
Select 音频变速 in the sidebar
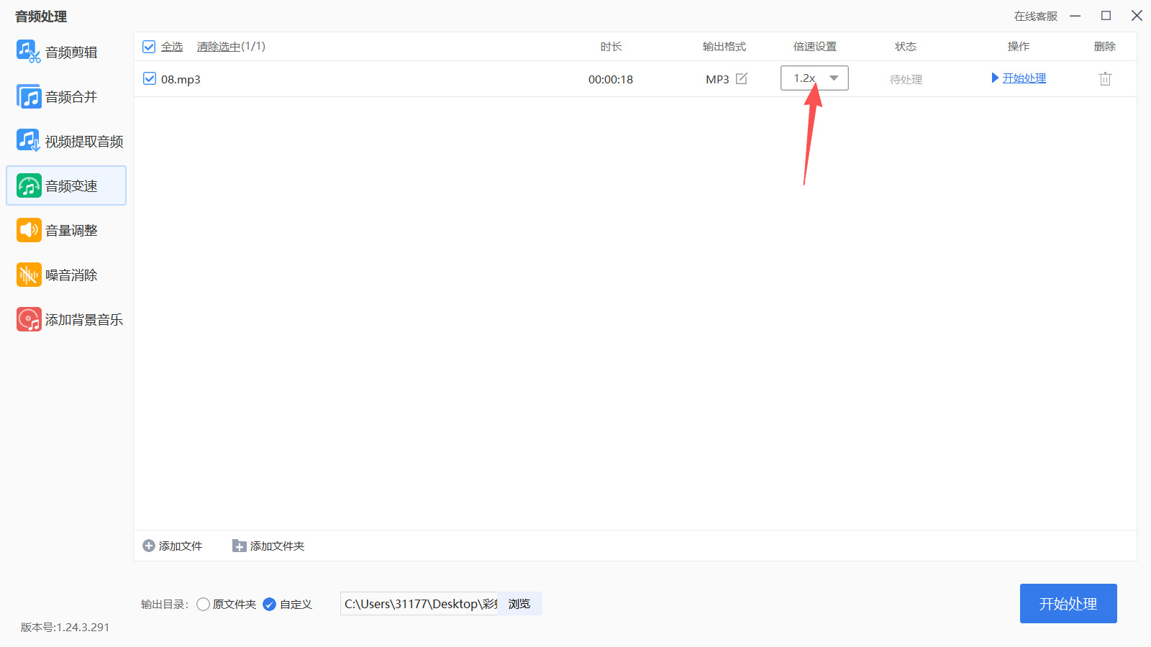click(x=66, y=185)
